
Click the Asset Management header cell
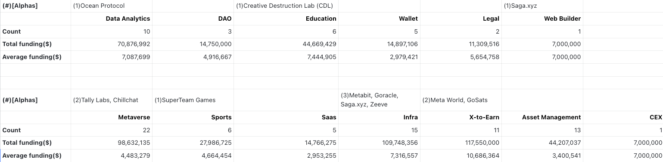pyautogui.click(x=542, y=117)
